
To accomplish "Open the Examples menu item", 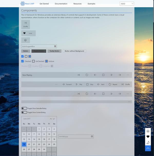I will [x=91, y=4].
